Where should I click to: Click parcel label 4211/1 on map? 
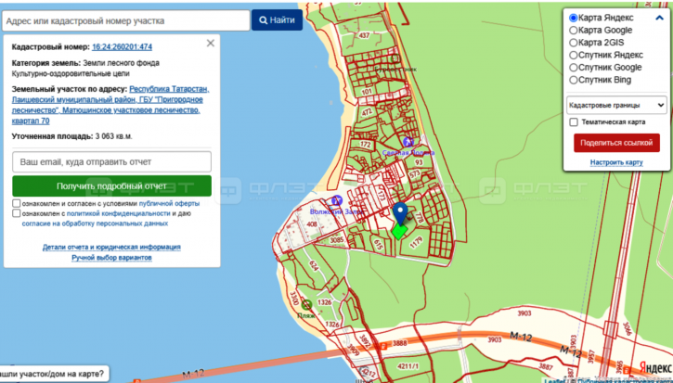click(408, 366)
